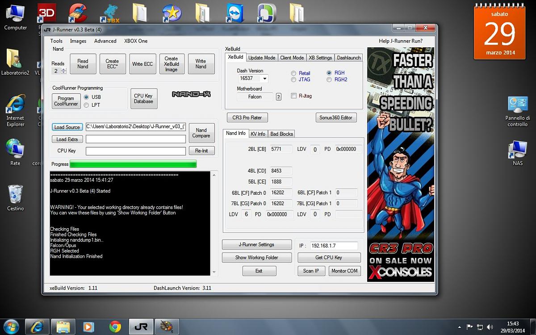Open Windows Explorer from the taskbar
The width and height of the screenshot is (536, 335).
coord(63,327)
